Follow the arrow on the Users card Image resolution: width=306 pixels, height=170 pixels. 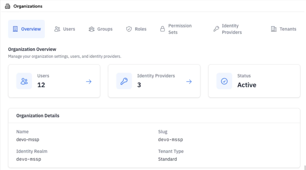[x=89, y=82]
